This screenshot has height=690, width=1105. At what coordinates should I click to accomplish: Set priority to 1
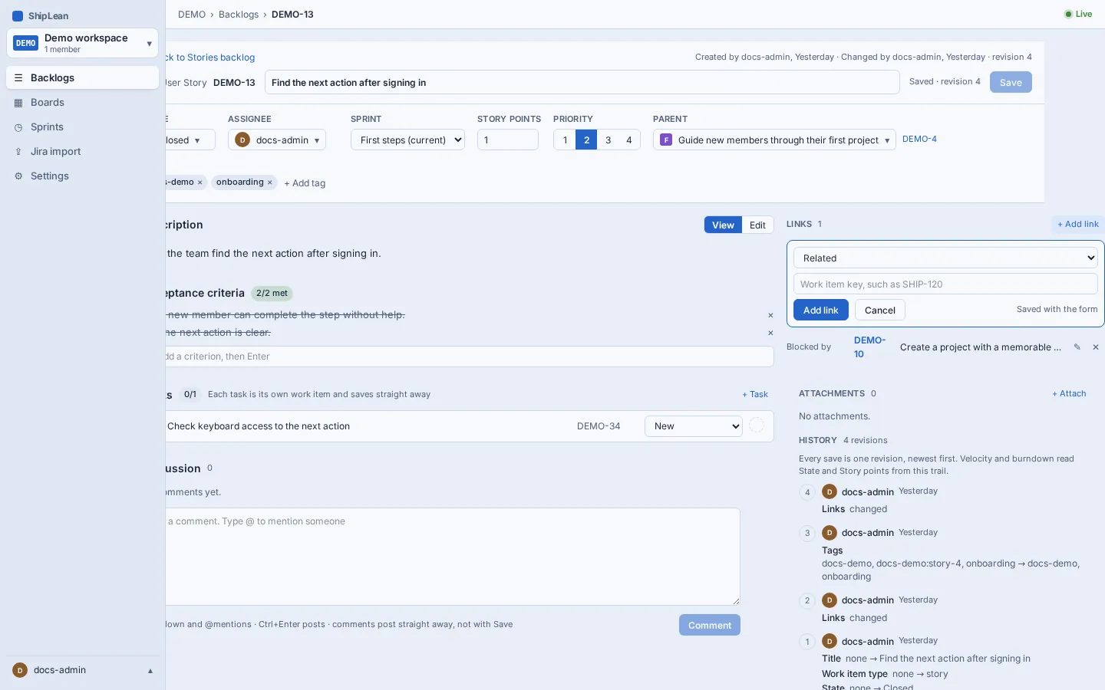click(x=565, y=140)
